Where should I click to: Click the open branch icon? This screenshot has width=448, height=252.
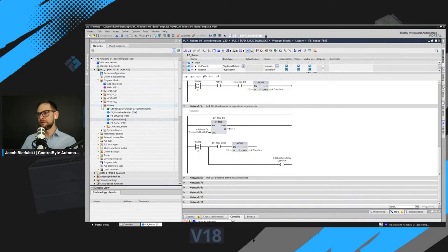pos(211,77)
